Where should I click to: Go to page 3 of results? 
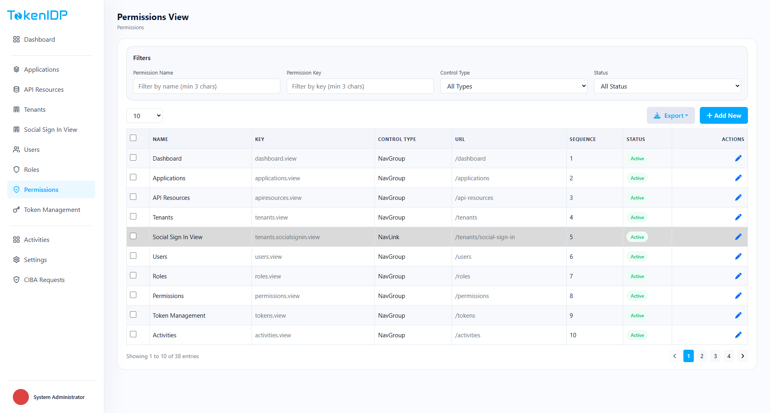click(x=715, y=356)
